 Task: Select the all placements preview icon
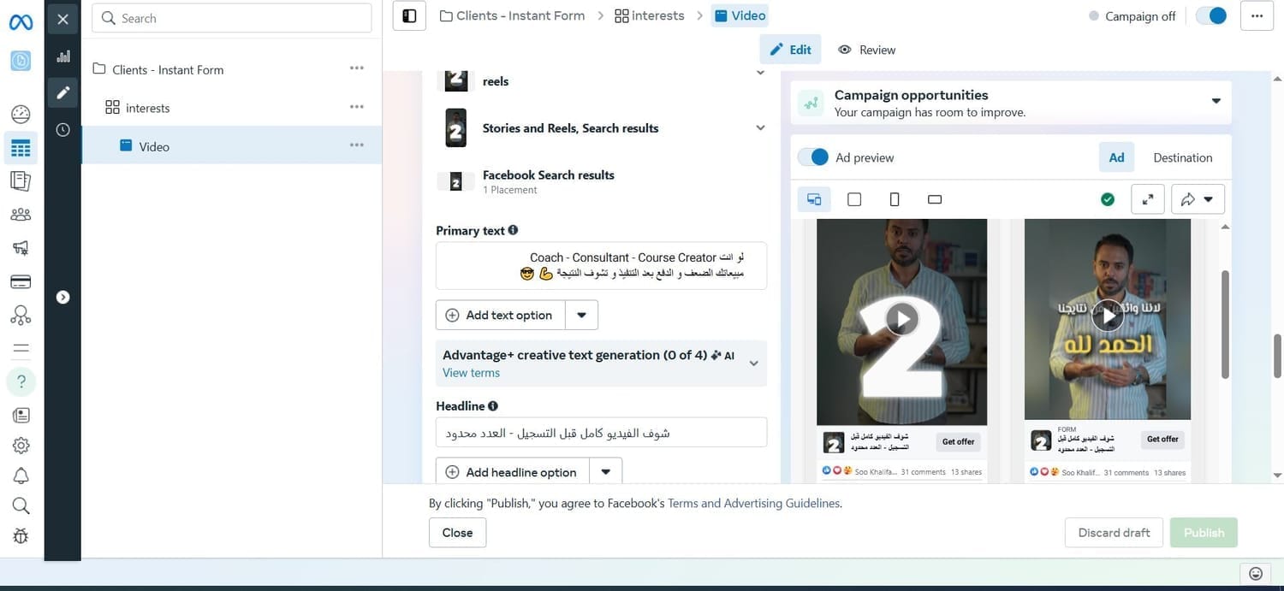pyautogui.click(x=813, y=199)
